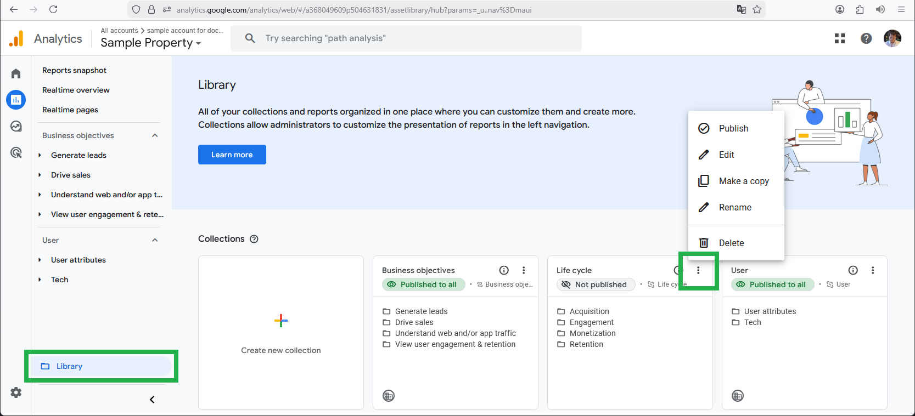
Task: Expand the Generate leads tree item
Action: point(40,155)
